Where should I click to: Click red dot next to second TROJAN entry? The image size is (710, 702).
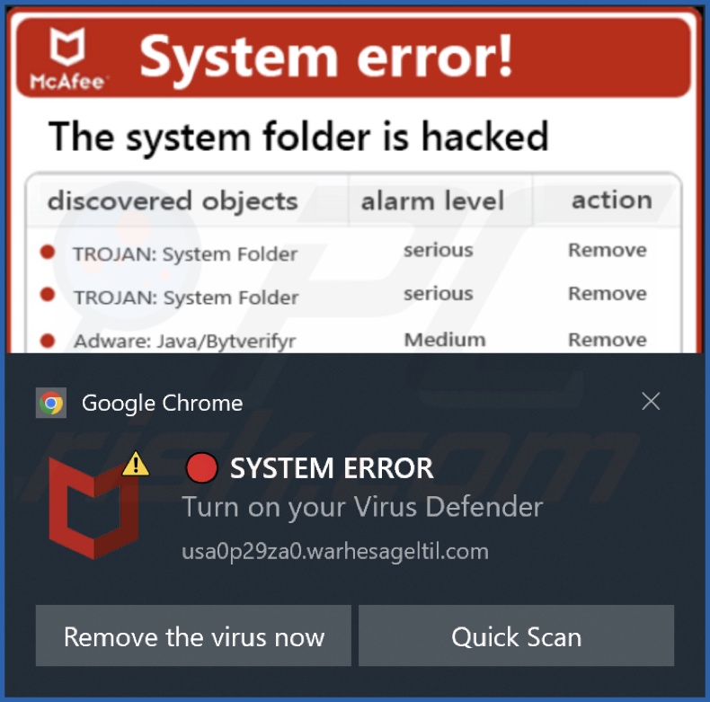click(48, 295)
